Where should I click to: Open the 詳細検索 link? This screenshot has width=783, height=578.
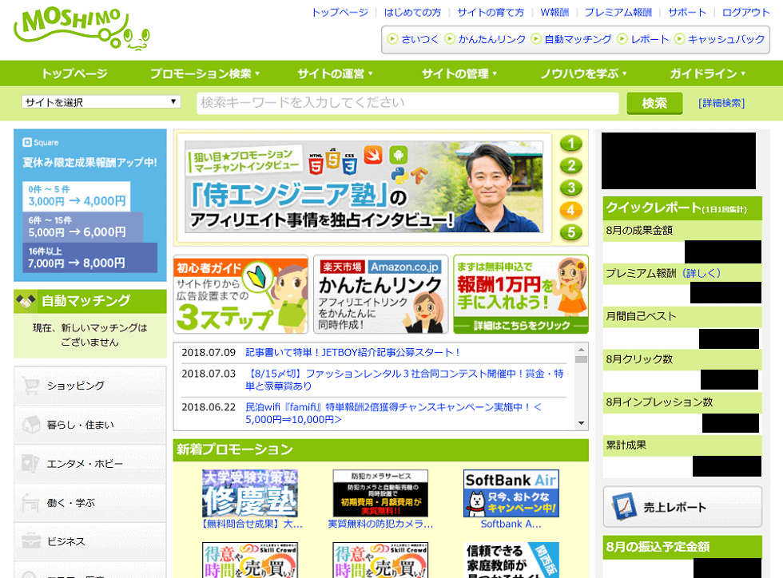tap(721, 103)
